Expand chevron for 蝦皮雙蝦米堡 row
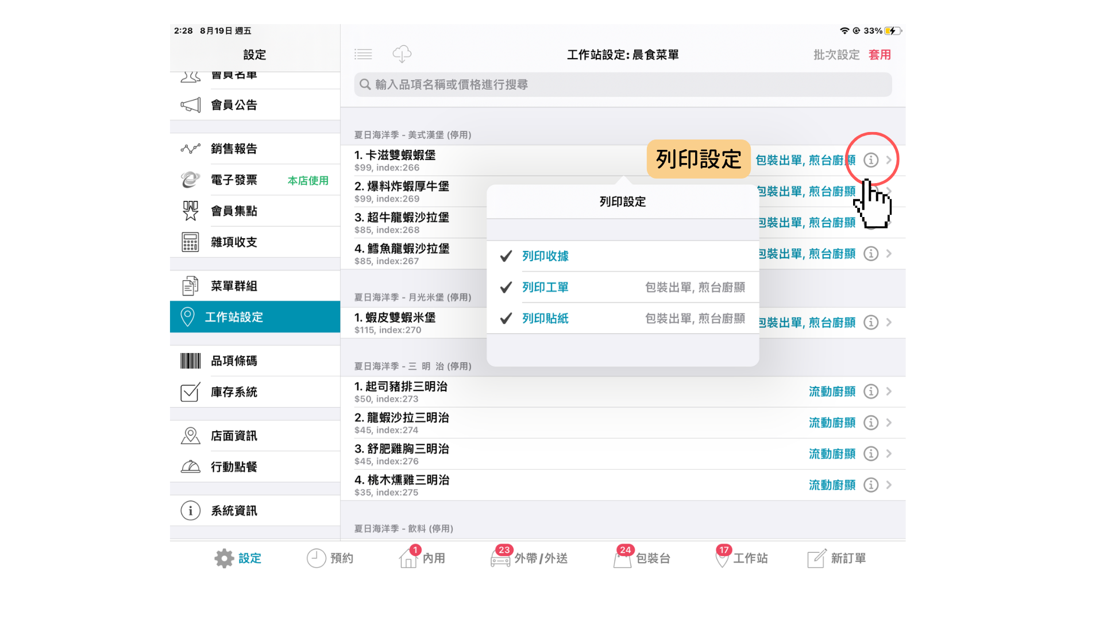This screenshot has width=1103, height=620. tap(889, 323)
